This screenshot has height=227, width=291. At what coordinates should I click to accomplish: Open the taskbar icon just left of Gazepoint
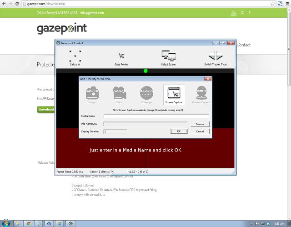coord(60,224)
